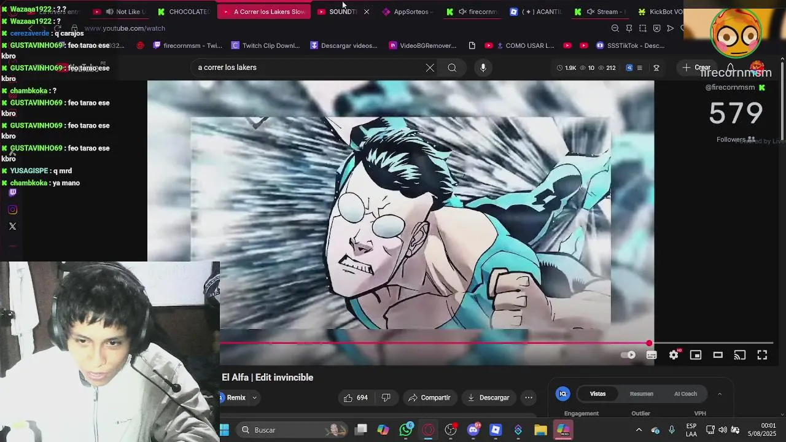Screen dimensions: 786x442
Task: Open the CHOCOLATEC browser tab
Action: [184, 12]
